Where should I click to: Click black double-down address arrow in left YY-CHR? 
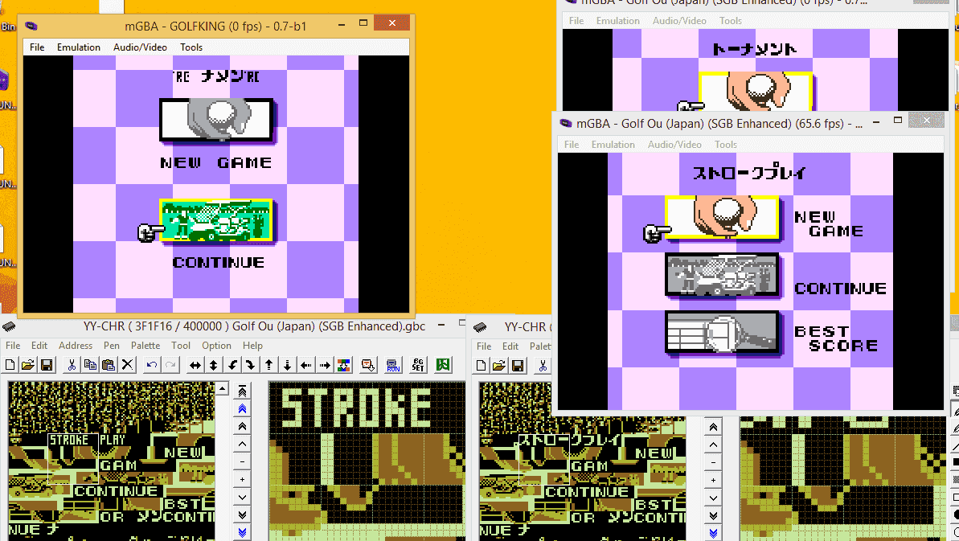pyautogui.click(x=242, y=514)
